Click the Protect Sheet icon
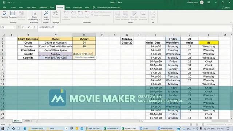The height and width of the screenshot is (131, 233). (118, 15)
